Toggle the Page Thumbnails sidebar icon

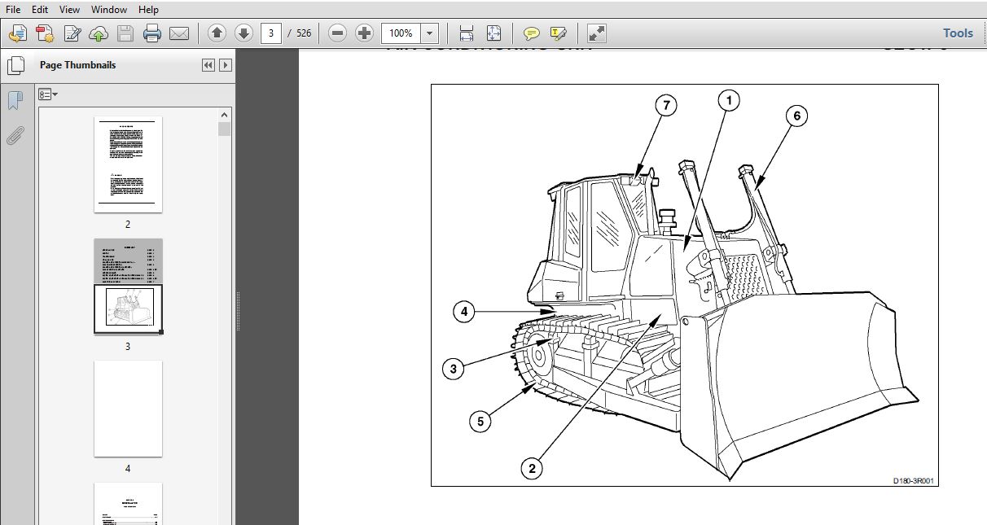coord(15,65)
